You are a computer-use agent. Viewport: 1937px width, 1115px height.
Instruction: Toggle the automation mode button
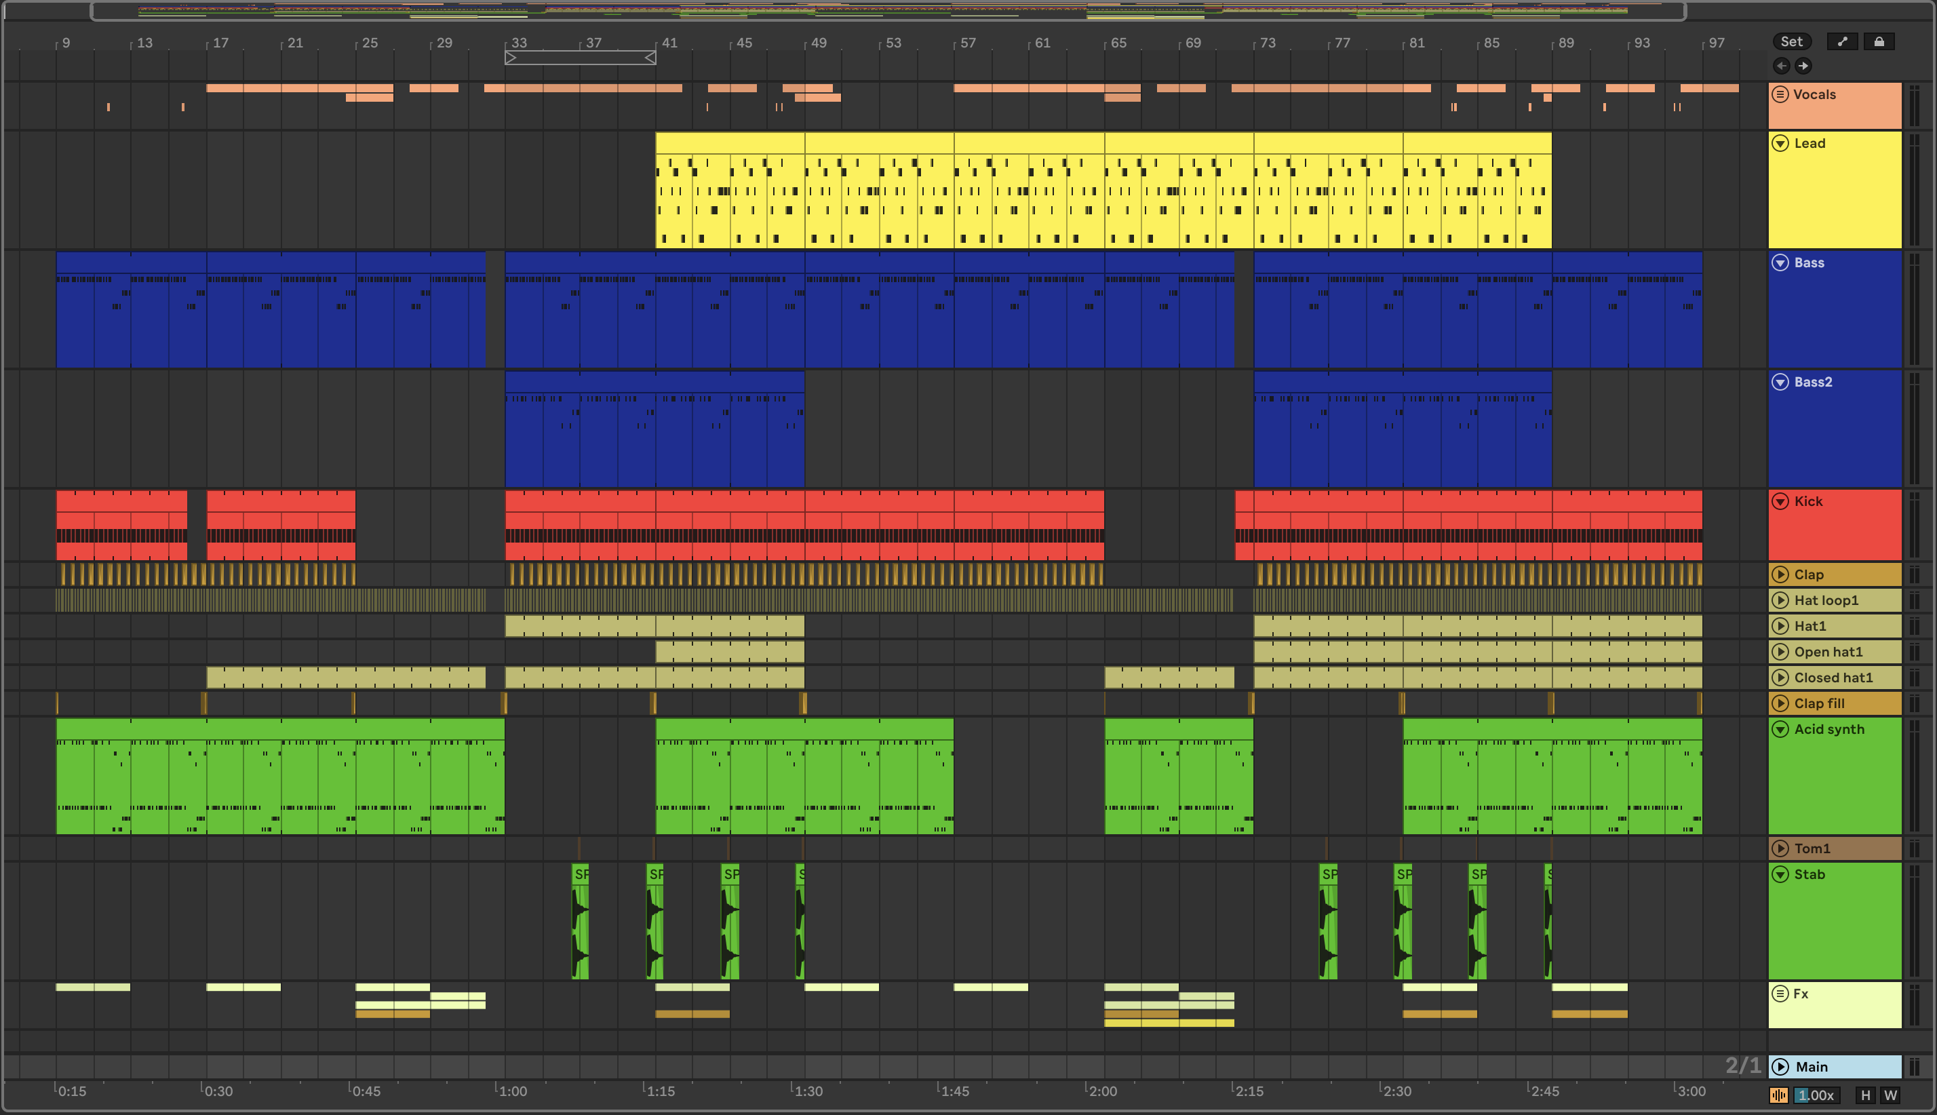[1842, 42]
